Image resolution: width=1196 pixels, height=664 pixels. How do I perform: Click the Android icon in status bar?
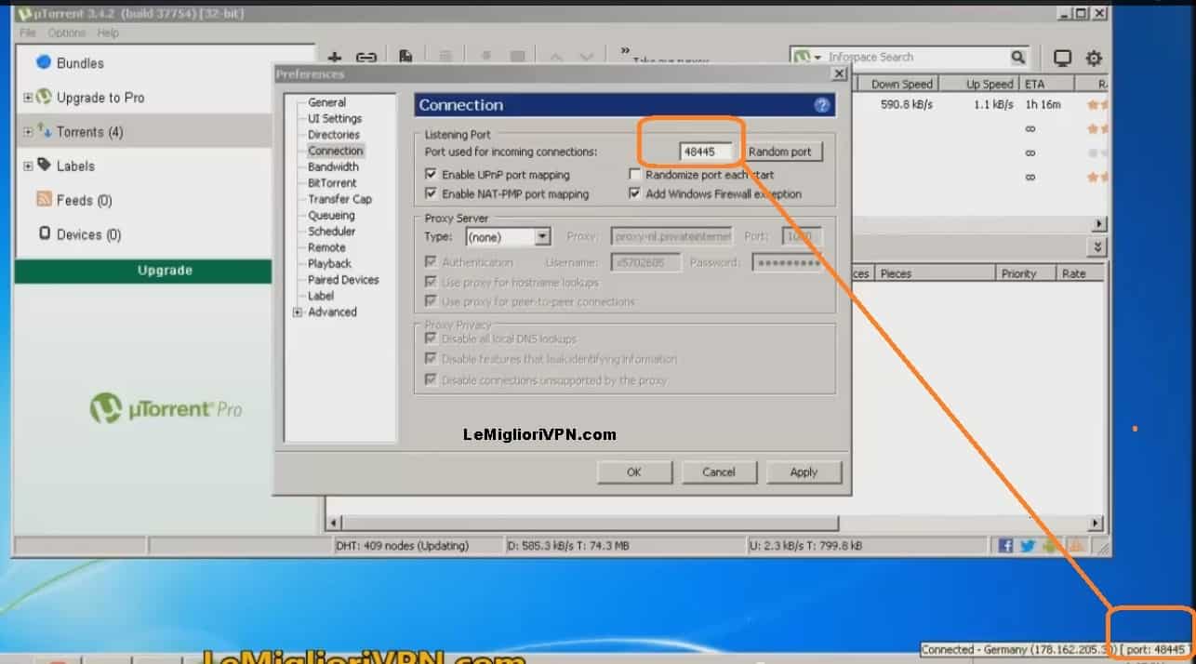1051,546
